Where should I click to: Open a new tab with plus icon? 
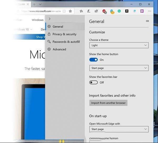tap(34, 4)
